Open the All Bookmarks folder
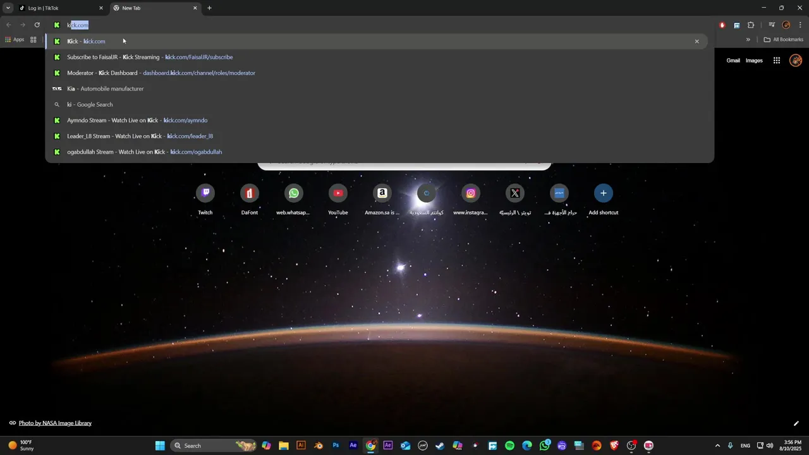The width and height of the screenshot is (809, 455). (x=784, y=39)
